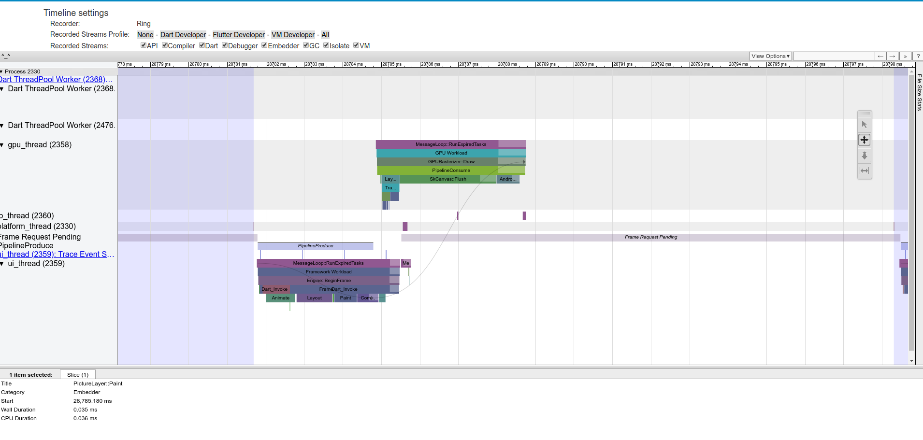Disable the API stream checkbox
The image size is (923, 440).
(143, 45)
